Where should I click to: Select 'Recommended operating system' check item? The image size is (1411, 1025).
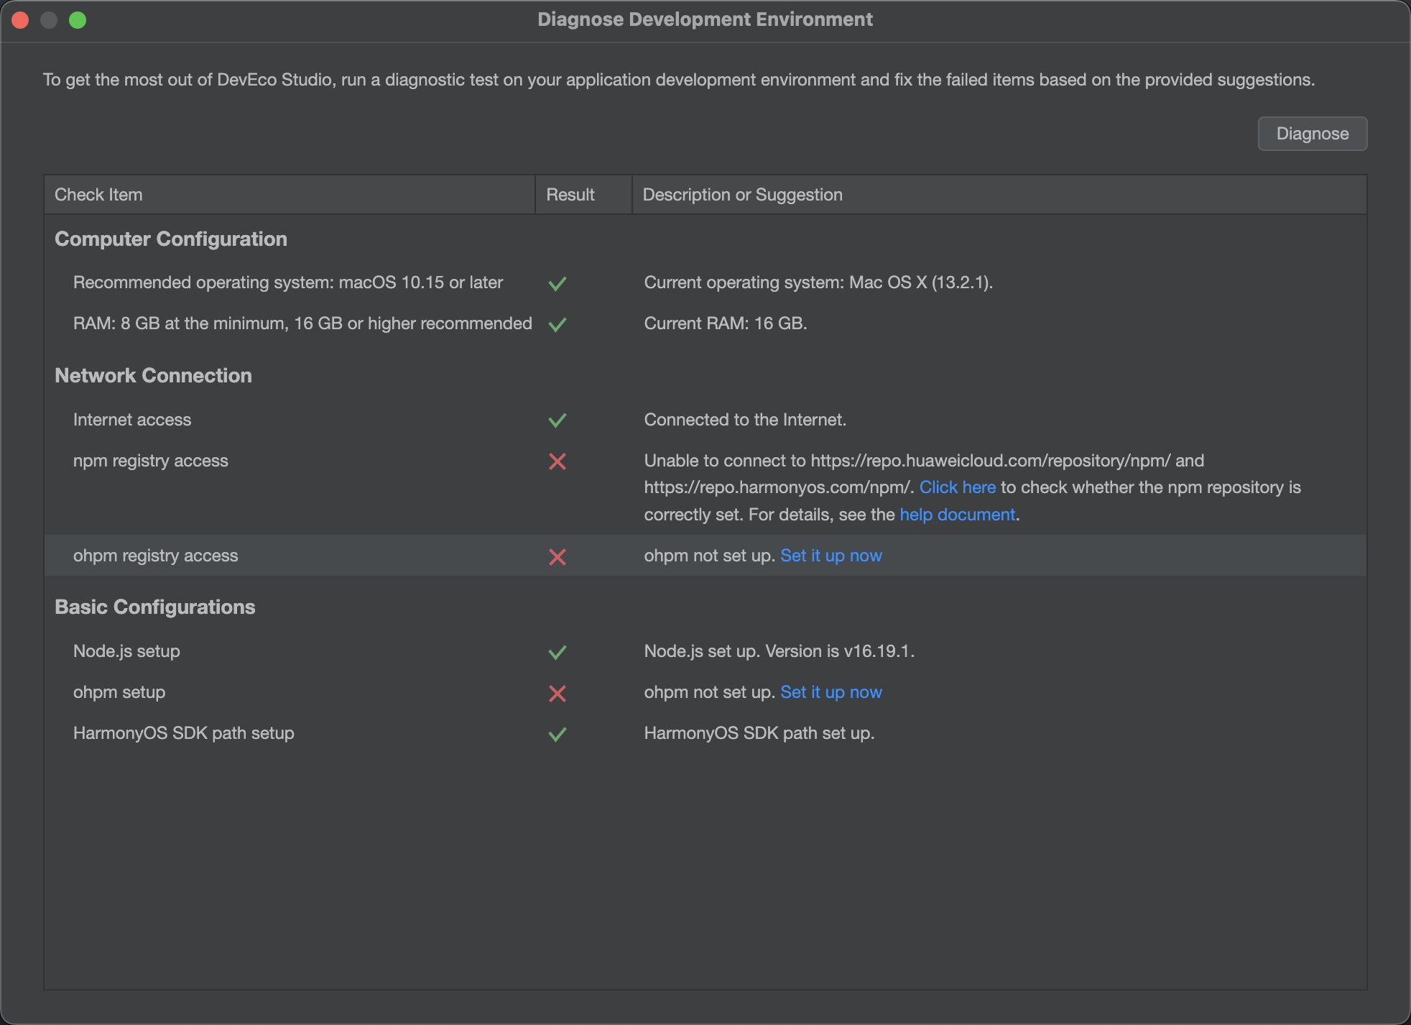point(287,282)
